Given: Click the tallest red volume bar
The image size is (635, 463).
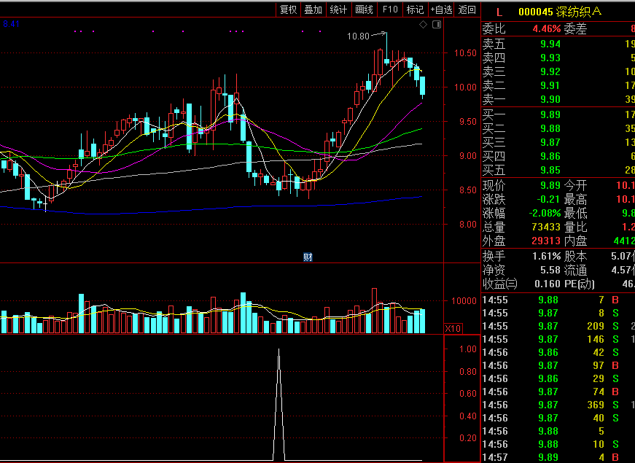Looking at the screenshot, I should [374, 311].
